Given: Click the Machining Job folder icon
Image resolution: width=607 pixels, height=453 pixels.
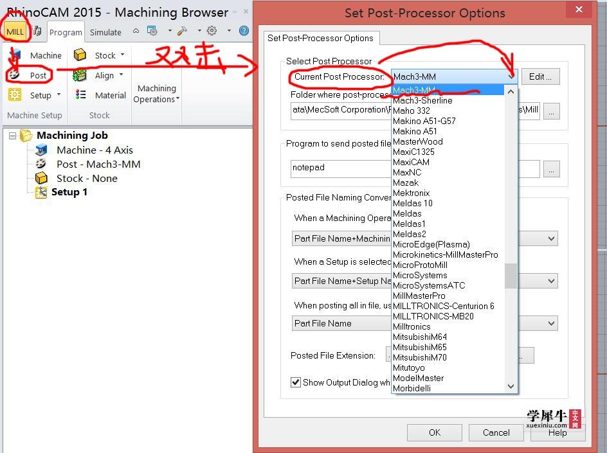Looking at the screenshot, I should coord(26,136).
